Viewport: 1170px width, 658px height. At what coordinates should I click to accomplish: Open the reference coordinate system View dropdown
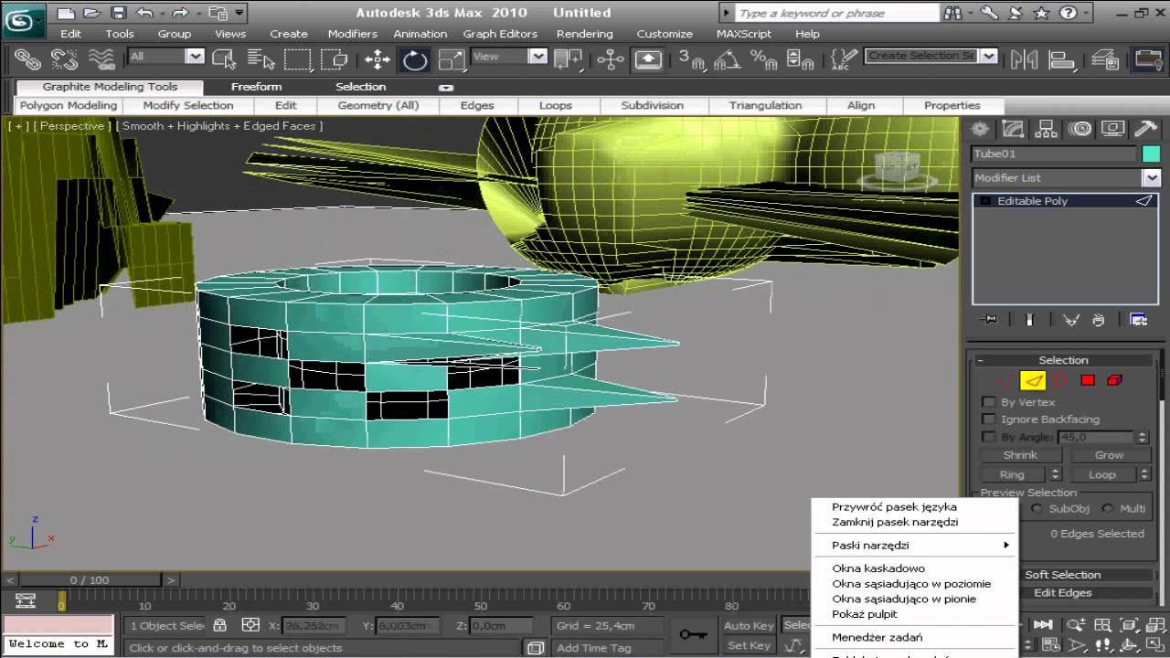[x=537, y=57]
